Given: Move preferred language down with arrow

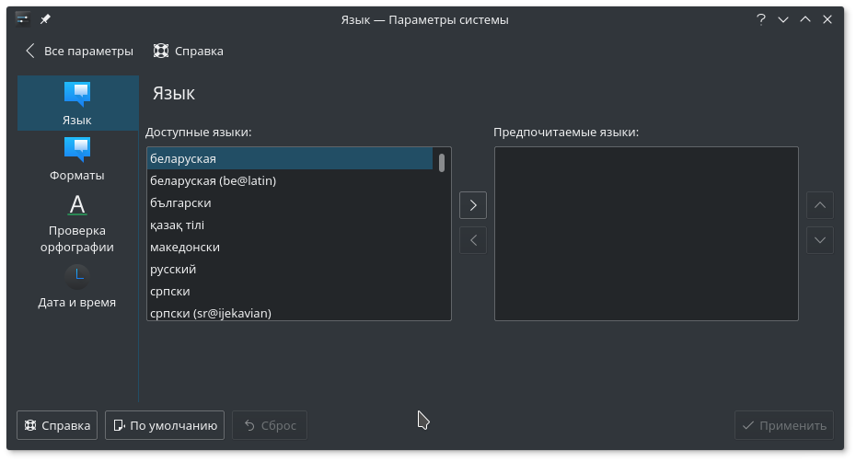Looking at the screenshot, I should (x=820, y=240).
